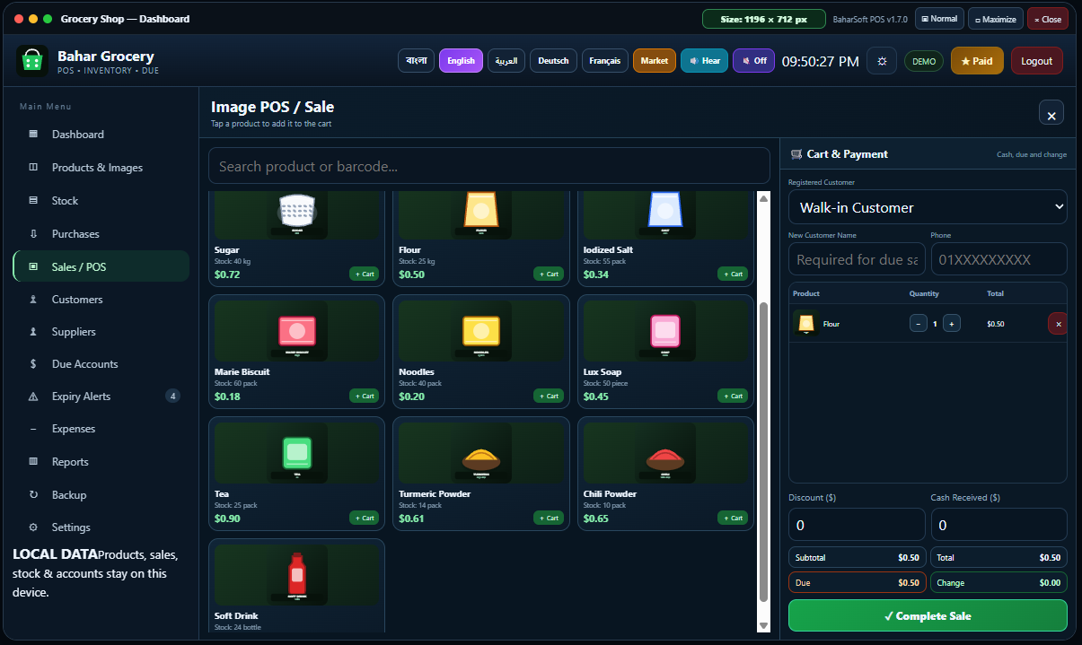The height and width of the screenshot is (645, 1082).
Task: Click the Products & Images sidebar icon
Action: 33,168
